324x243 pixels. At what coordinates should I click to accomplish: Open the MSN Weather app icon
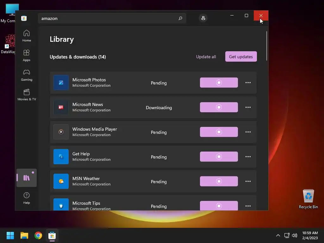click(x=61, y=181)
